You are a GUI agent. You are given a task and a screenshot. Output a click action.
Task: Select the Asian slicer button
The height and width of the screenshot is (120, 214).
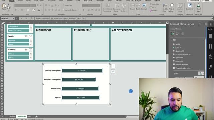tap(18, 54)
